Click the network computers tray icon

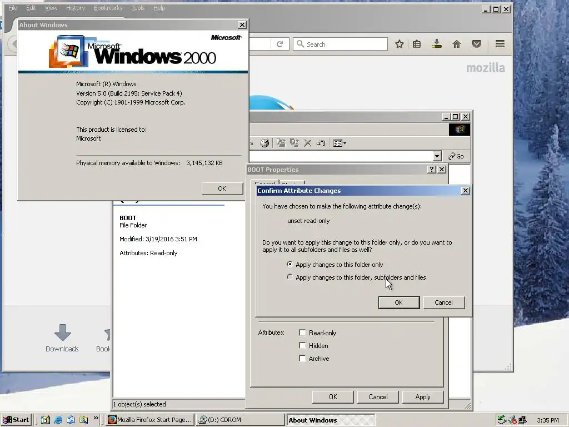522,420
